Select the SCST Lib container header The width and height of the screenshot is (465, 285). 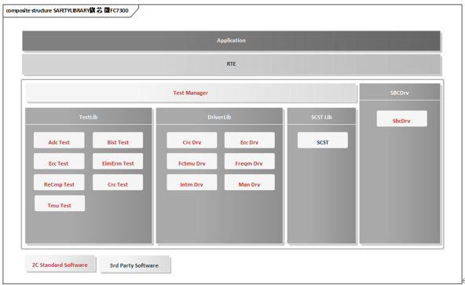click(x=321, y=116)
